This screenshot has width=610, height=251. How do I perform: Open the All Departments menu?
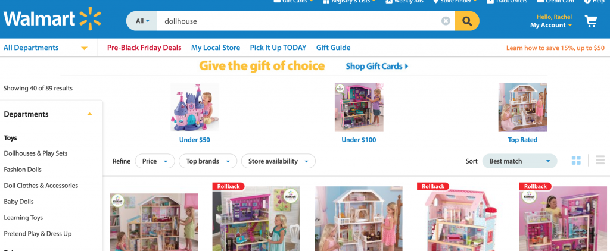[x=45, y=48]
